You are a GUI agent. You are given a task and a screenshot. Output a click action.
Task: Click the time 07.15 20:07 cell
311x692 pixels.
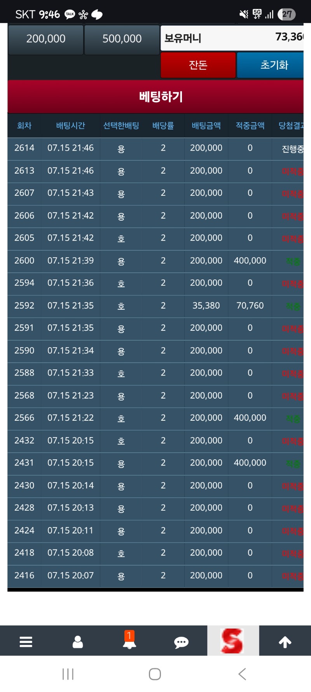tap(70, 575)
